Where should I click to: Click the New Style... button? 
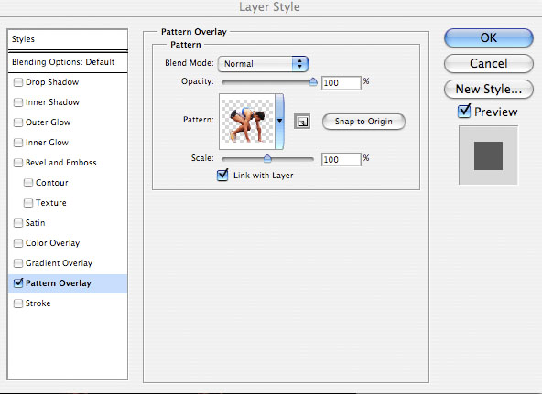pos(488,89)
